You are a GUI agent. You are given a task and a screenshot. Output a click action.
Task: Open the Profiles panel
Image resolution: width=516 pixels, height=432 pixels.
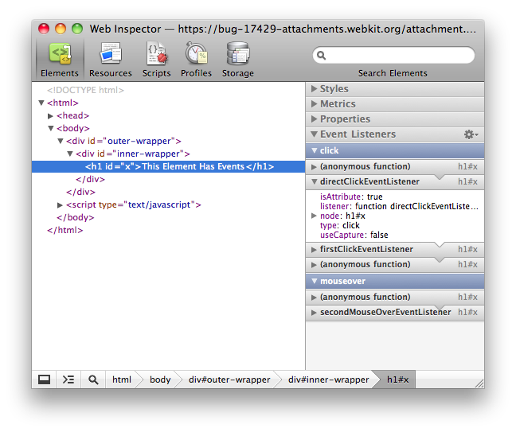point(196,60)
